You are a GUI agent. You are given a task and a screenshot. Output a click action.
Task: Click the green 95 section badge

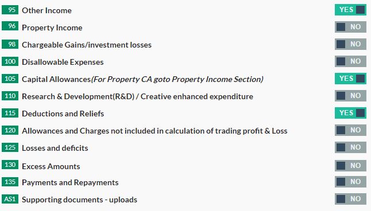click(10, 10)
